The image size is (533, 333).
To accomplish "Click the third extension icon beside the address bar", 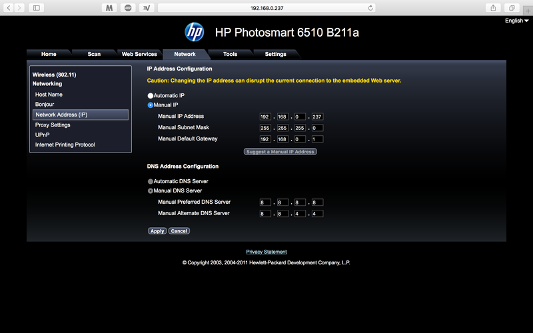I will click(x=147, y=8).
